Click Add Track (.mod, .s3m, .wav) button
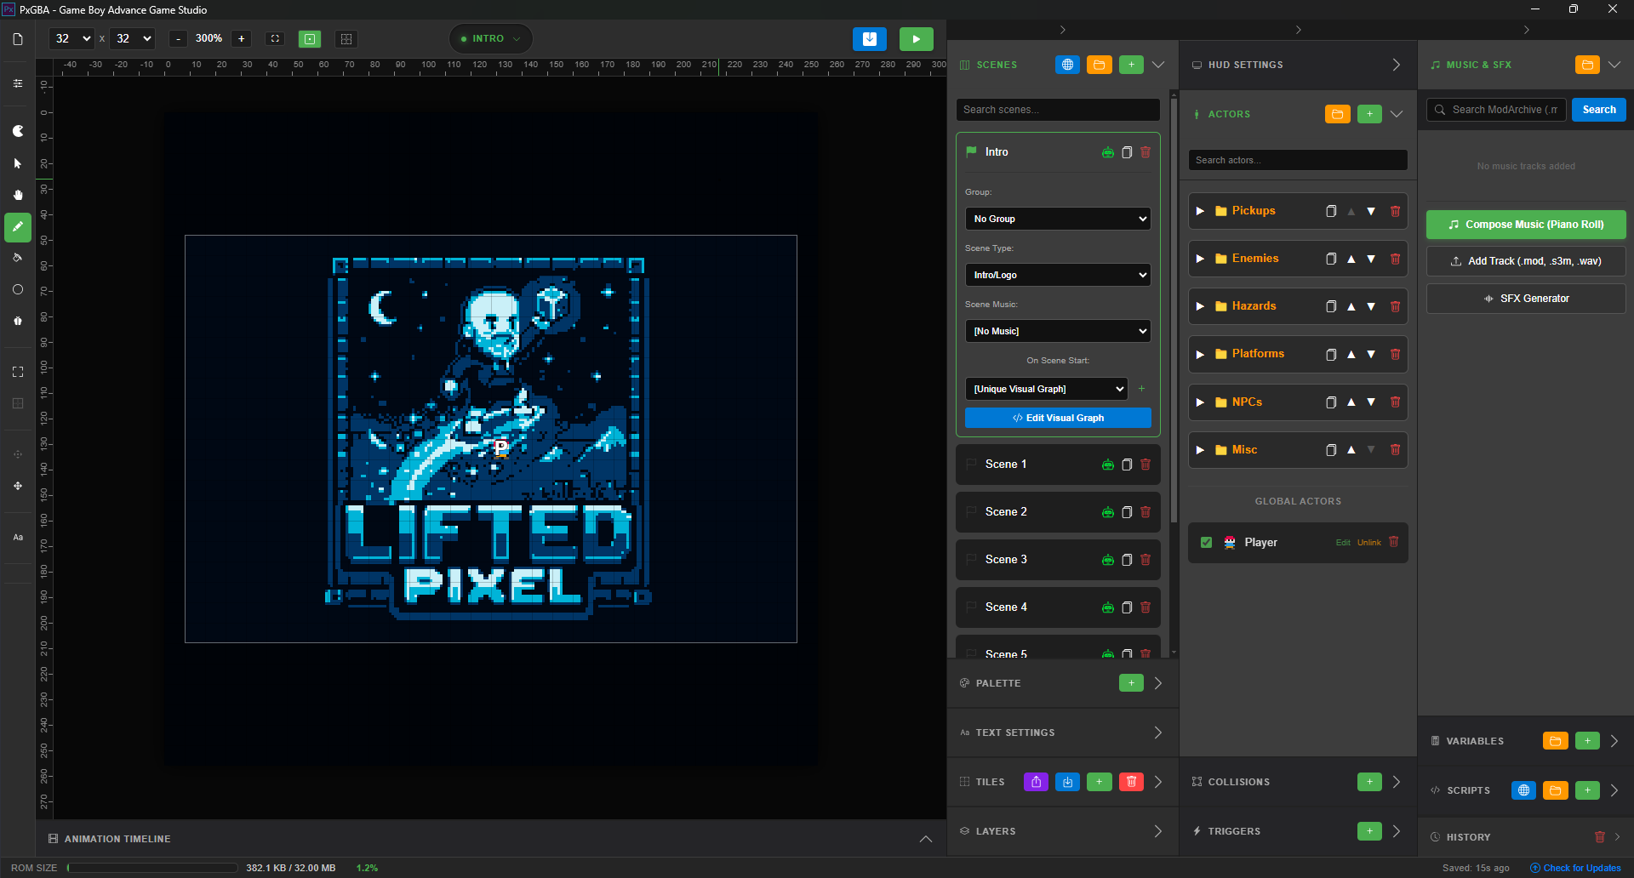This screenshot has height=878, width=1634. [1526, 261]
